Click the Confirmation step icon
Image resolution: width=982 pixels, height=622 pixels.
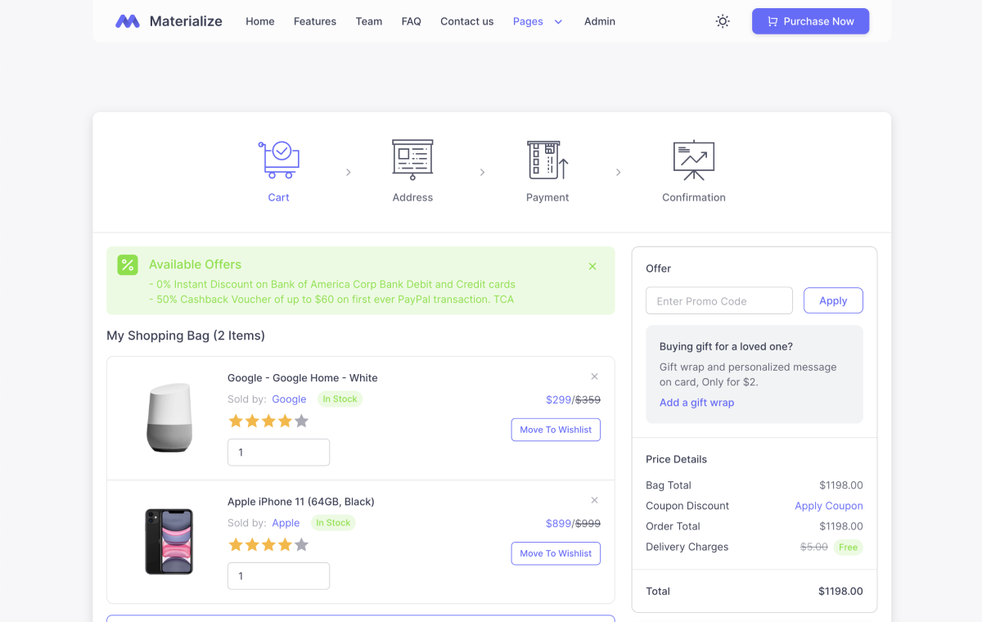click(693, 159)
